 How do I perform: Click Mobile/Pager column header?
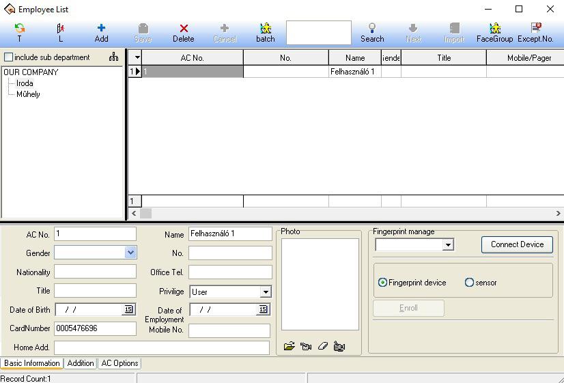pos(527,57)
